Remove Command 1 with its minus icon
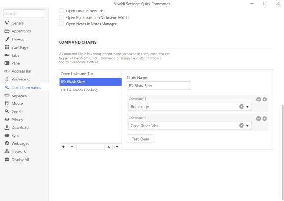This screenshot has width=284, height=201. coord(258,99)
